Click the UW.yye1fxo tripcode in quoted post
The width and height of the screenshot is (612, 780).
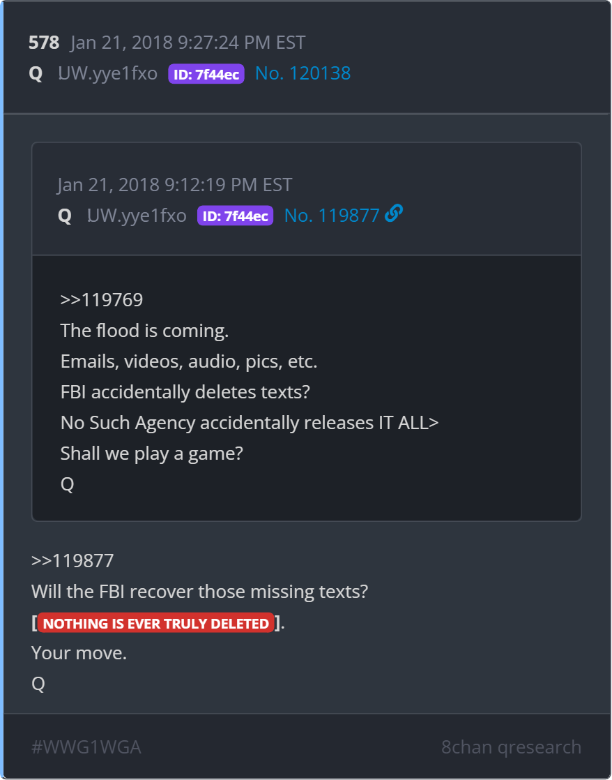(x=137, y=216)
